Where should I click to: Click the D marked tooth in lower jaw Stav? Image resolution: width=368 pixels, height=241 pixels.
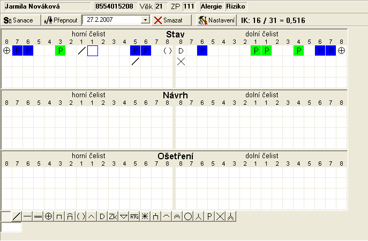pyautogui.click(x=181, y=51)
